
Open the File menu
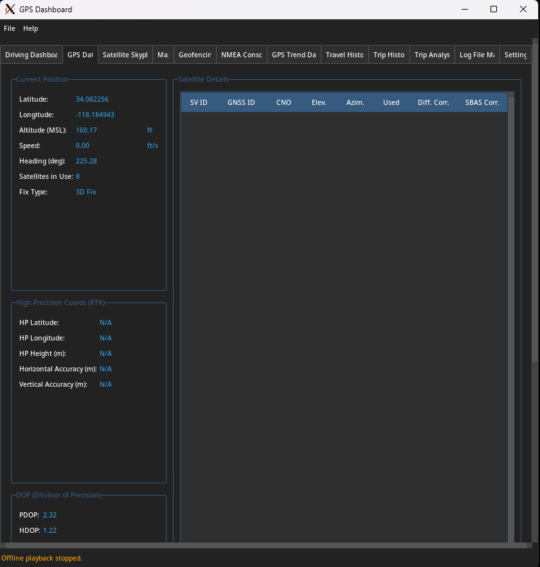click(10, 28)
